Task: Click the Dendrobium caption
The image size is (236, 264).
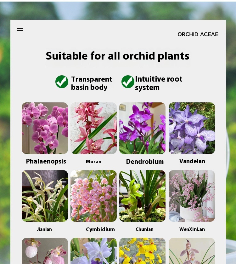Action: coord(145,162)
